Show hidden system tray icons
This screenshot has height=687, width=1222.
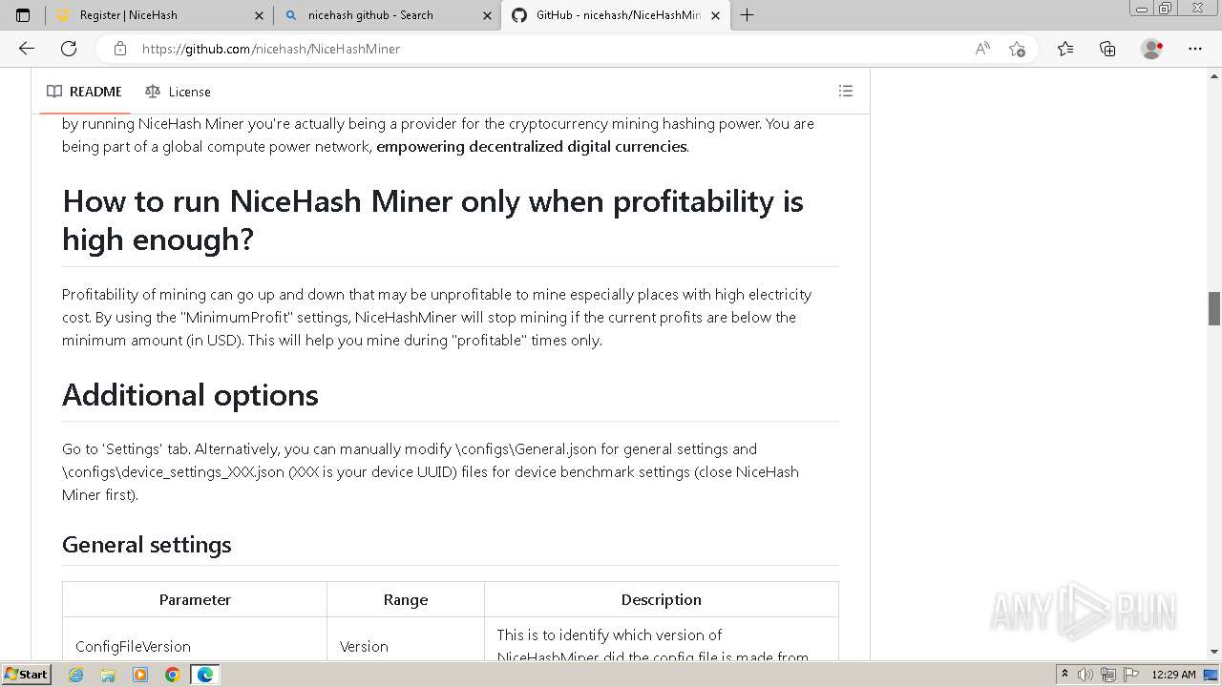point(1064,674)
